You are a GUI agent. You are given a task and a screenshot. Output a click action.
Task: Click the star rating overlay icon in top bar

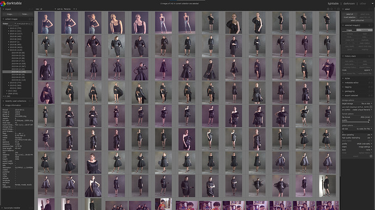tap(332, 9)
